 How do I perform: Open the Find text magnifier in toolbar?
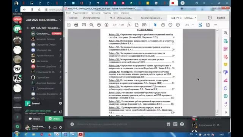(x=92, y=25)
